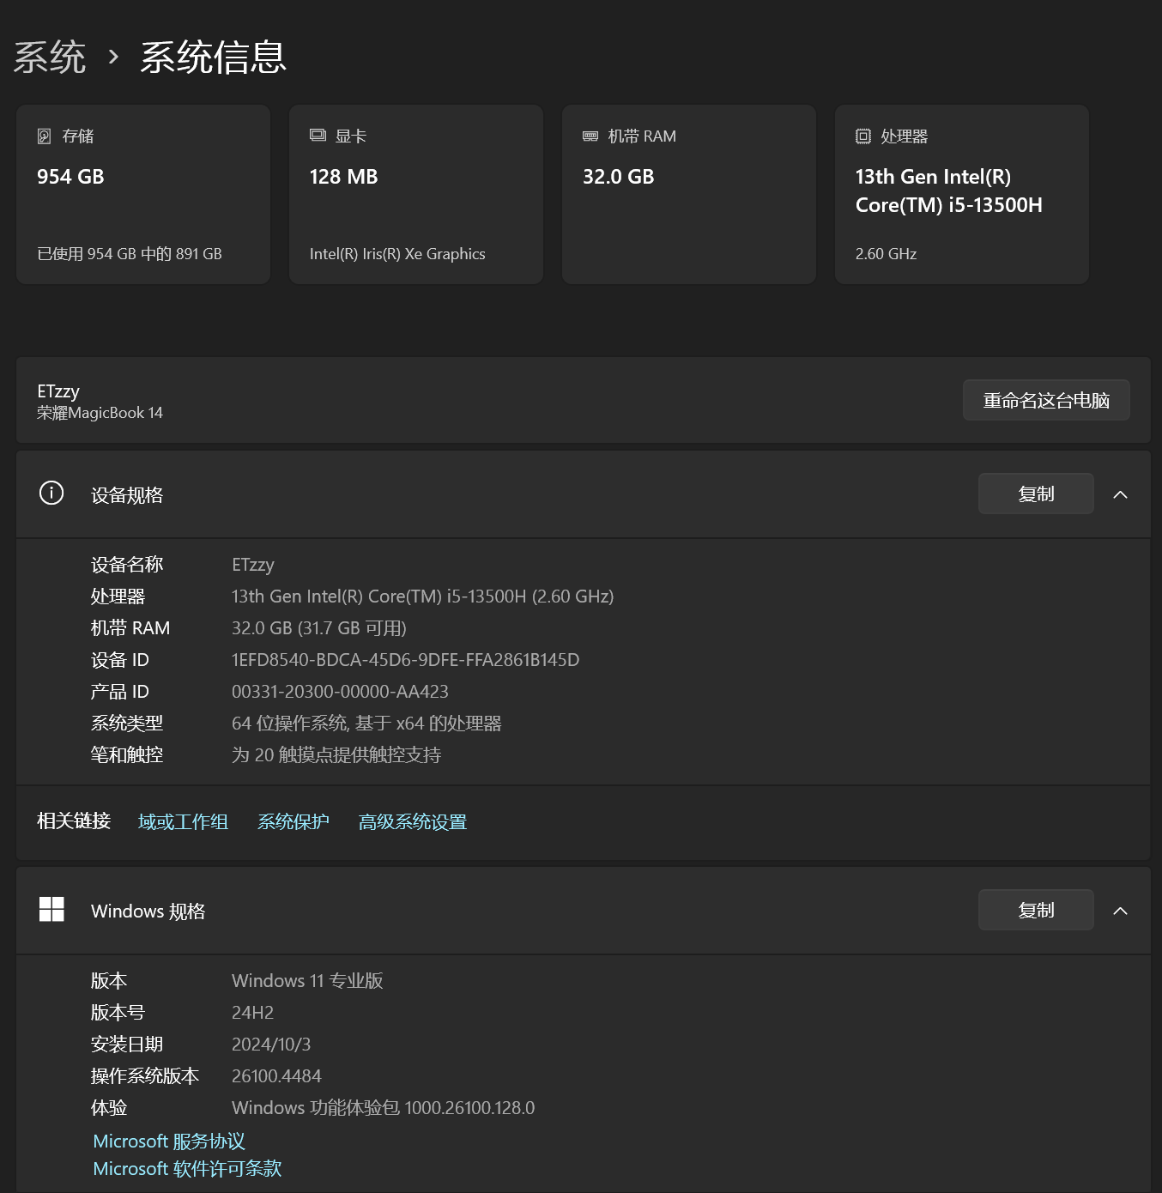This screenshot has width=1162, height=1193.
Task: Click 64 位操作系统 system type value
Action: (x=366, y=724)
